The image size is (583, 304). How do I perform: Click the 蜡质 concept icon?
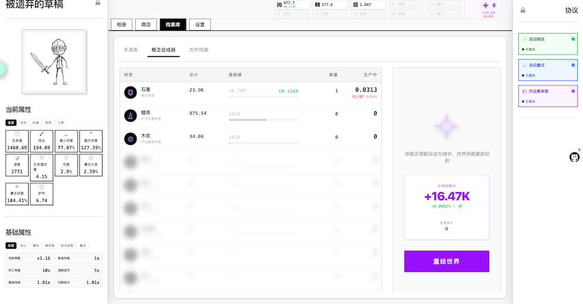click(x=130, y=116)
